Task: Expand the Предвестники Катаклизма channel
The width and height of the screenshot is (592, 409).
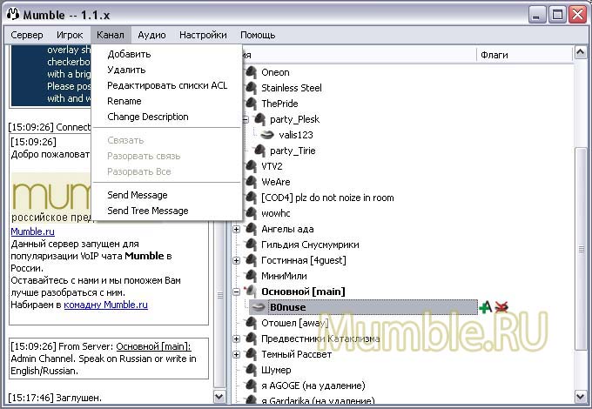Action: point(237,339)
